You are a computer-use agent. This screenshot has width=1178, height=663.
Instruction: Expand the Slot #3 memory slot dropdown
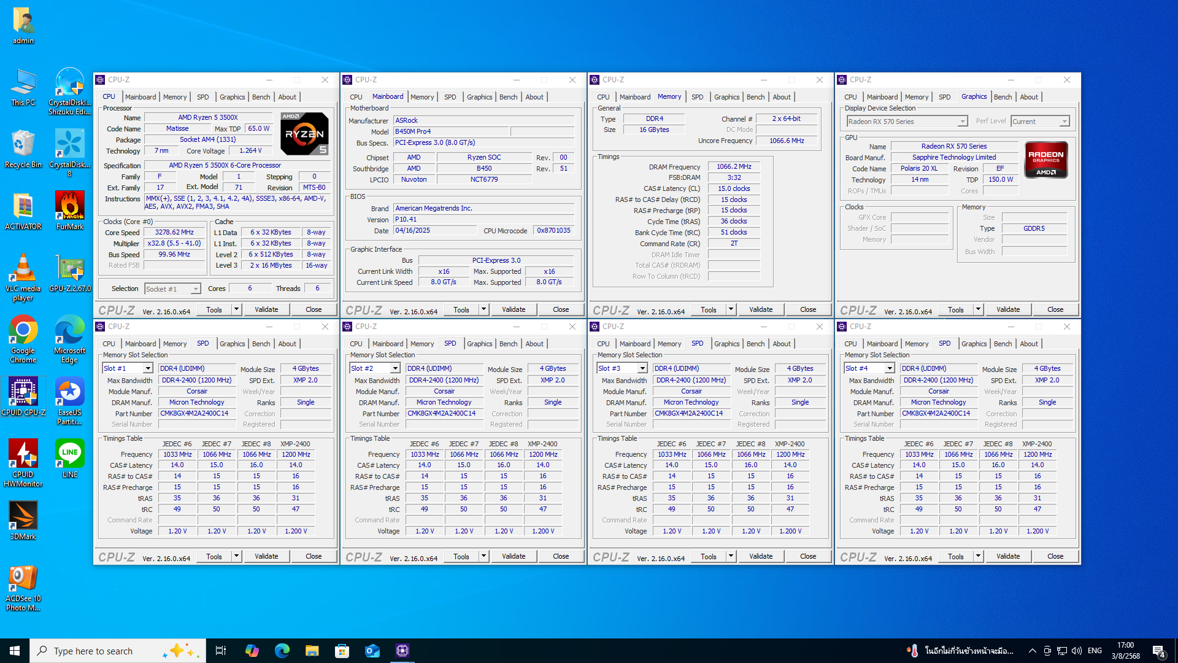pos(642,368)
